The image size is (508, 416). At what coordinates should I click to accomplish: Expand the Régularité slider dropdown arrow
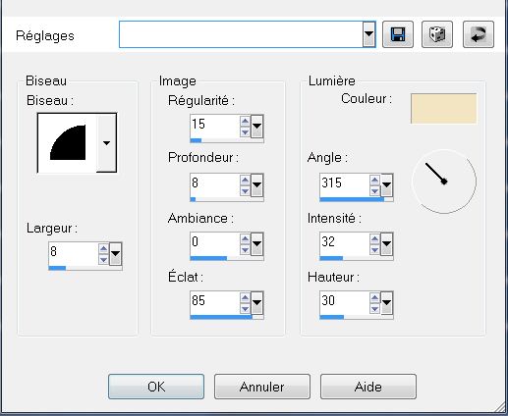[257, 127]
